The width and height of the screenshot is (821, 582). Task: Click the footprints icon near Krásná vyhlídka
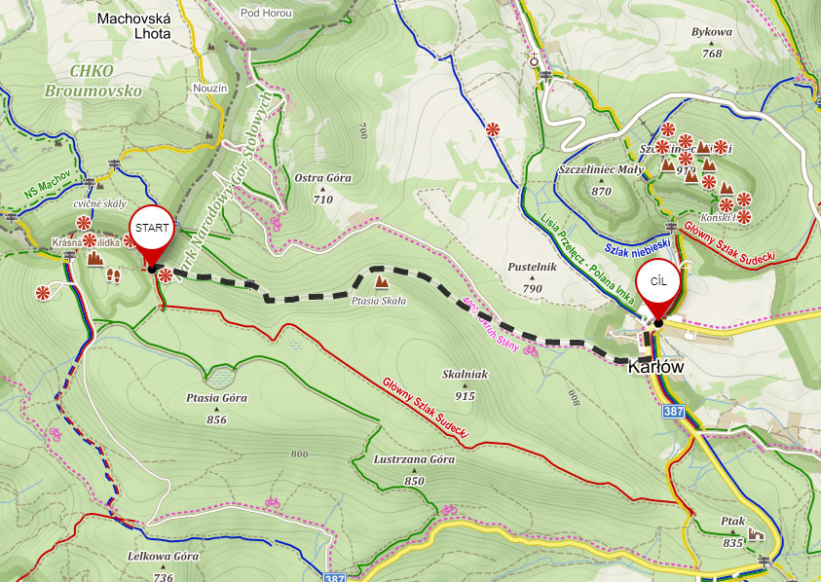114,275
